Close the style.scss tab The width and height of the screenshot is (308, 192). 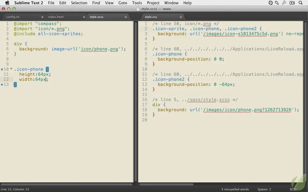coord(126,17)
